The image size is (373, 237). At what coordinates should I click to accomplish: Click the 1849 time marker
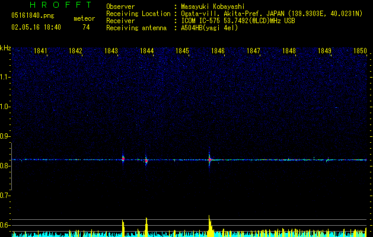(325, 51)
